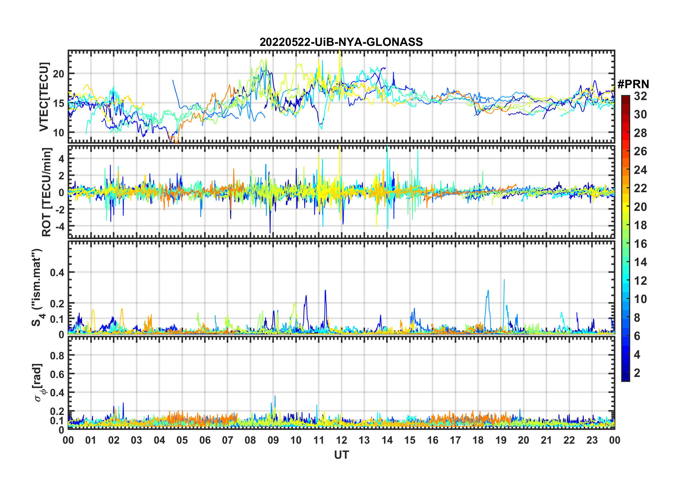Select the 09 hour tick on the UT axis
This screenshot has width=683, height=477.
coord(273,440)
